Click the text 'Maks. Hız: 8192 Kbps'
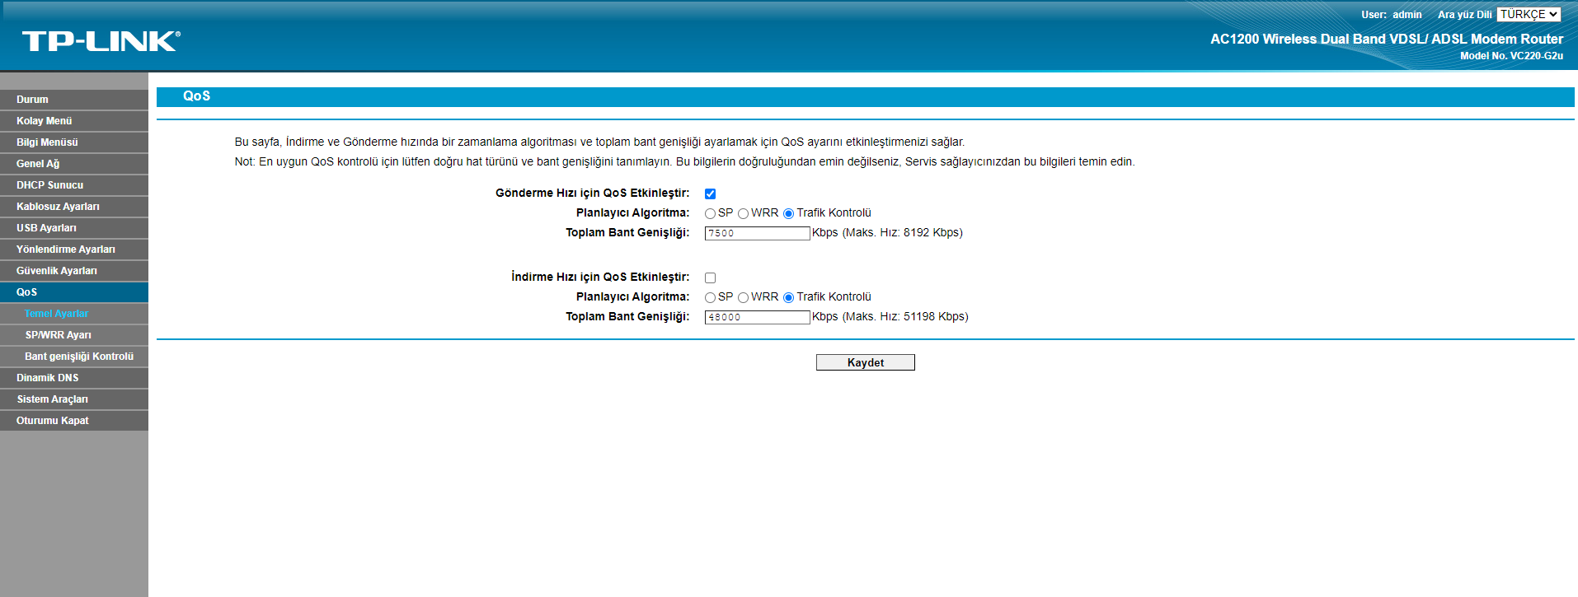This screenshot has width=1578, height=597. tap(902, 233)
